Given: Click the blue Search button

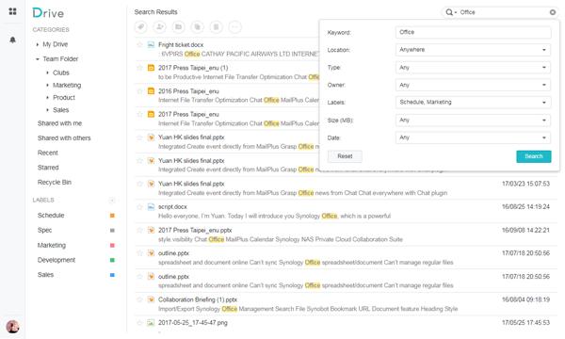Looking at the screenshot, I should 534,156.
